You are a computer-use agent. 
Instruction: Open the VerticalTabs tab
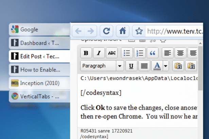tap(39, 96)
